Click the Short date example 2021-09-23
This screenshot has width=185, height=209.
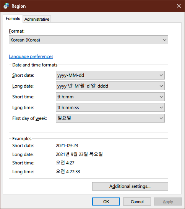click(67, 146)
